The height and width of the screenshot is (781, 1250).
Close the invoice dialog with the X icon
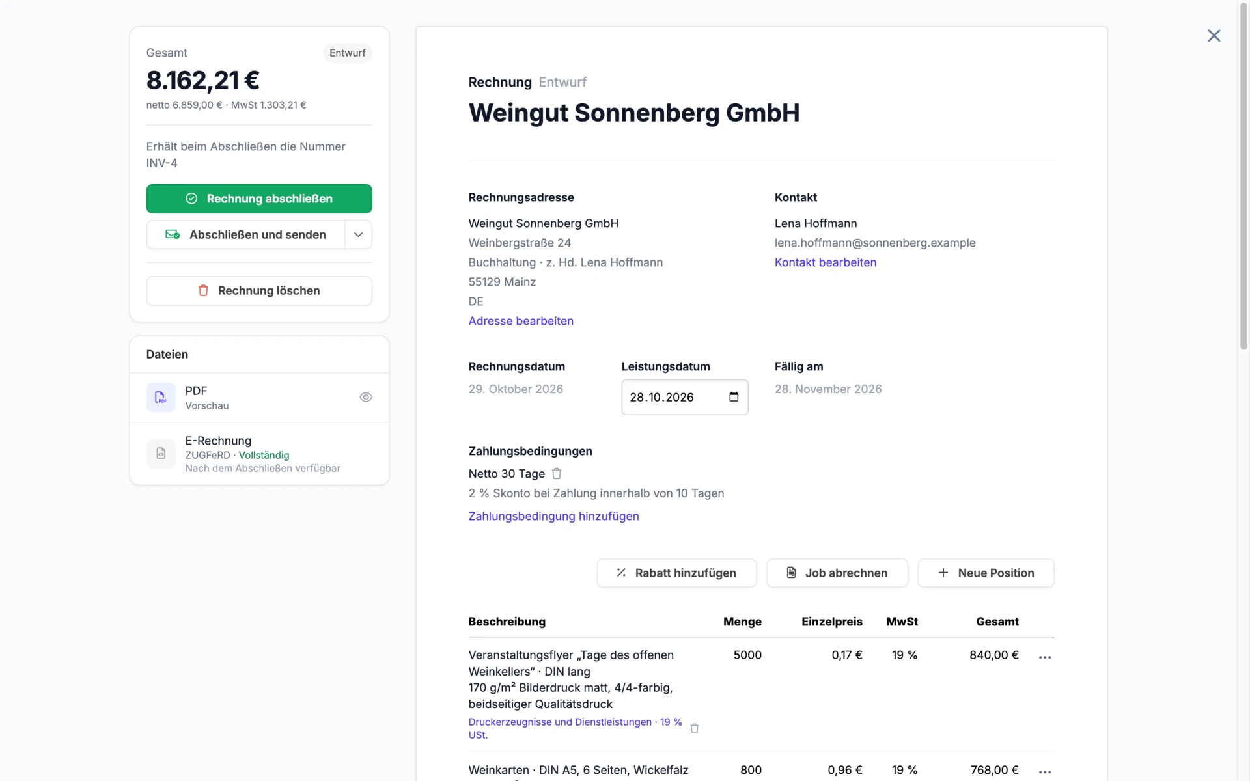click(1214, 36)
